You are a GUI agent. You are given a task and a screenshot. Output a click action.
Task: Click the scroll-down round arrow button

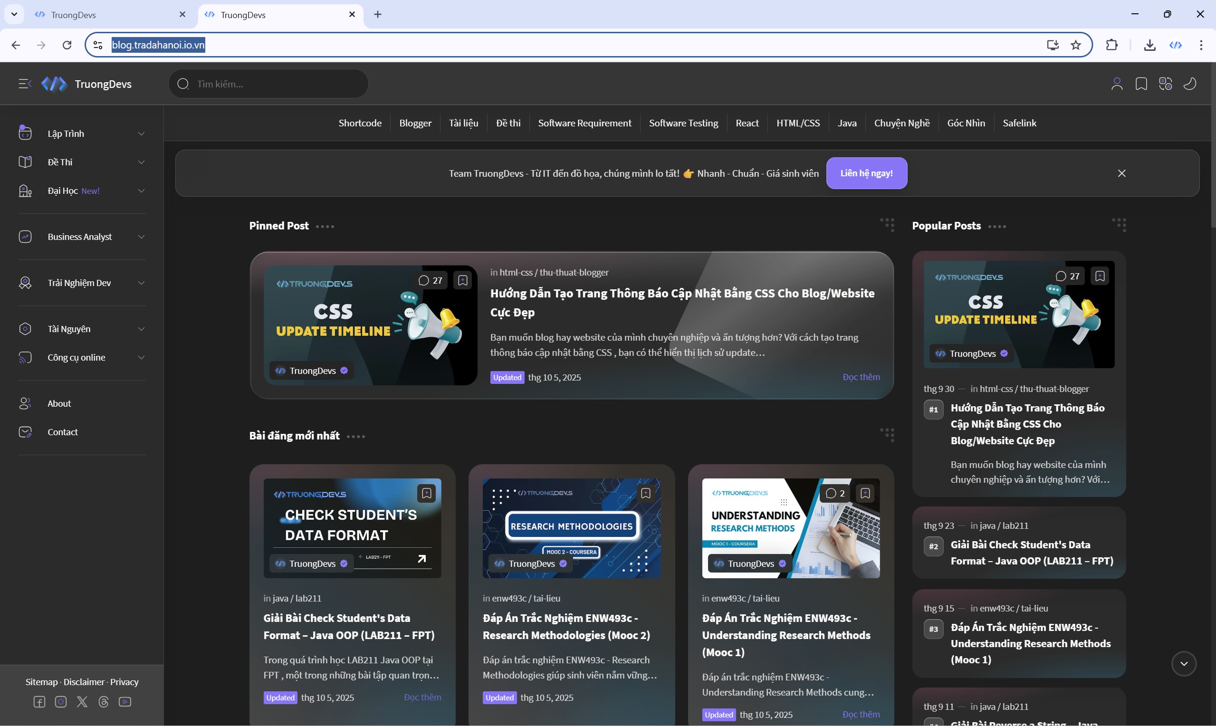click(1184, 664)
